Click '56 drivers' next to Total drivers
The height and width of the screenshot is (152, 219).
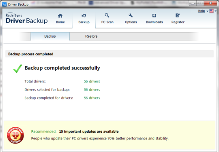pyautogui.click(x=92, y=81)
